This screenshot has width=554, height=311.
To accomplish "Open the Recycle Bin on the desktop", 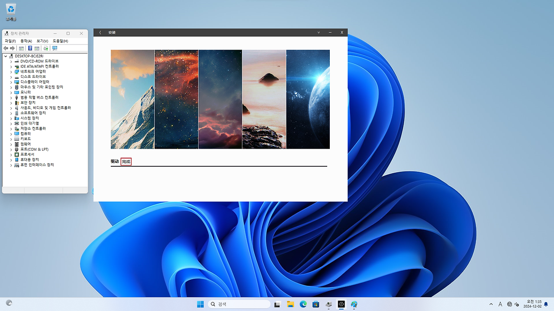I will click(x=11, y=12).
